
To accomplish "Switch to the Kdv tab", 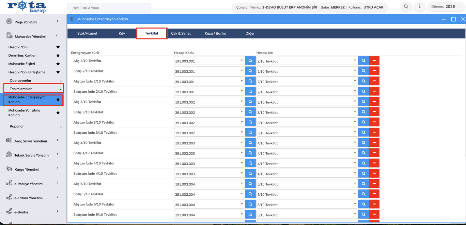I will tap(122, 33).
